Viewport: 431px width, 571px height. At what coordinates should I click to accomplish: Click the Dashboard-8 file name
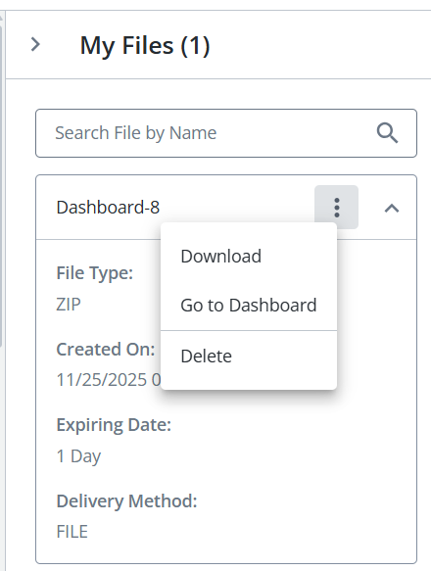pos(108,208)
